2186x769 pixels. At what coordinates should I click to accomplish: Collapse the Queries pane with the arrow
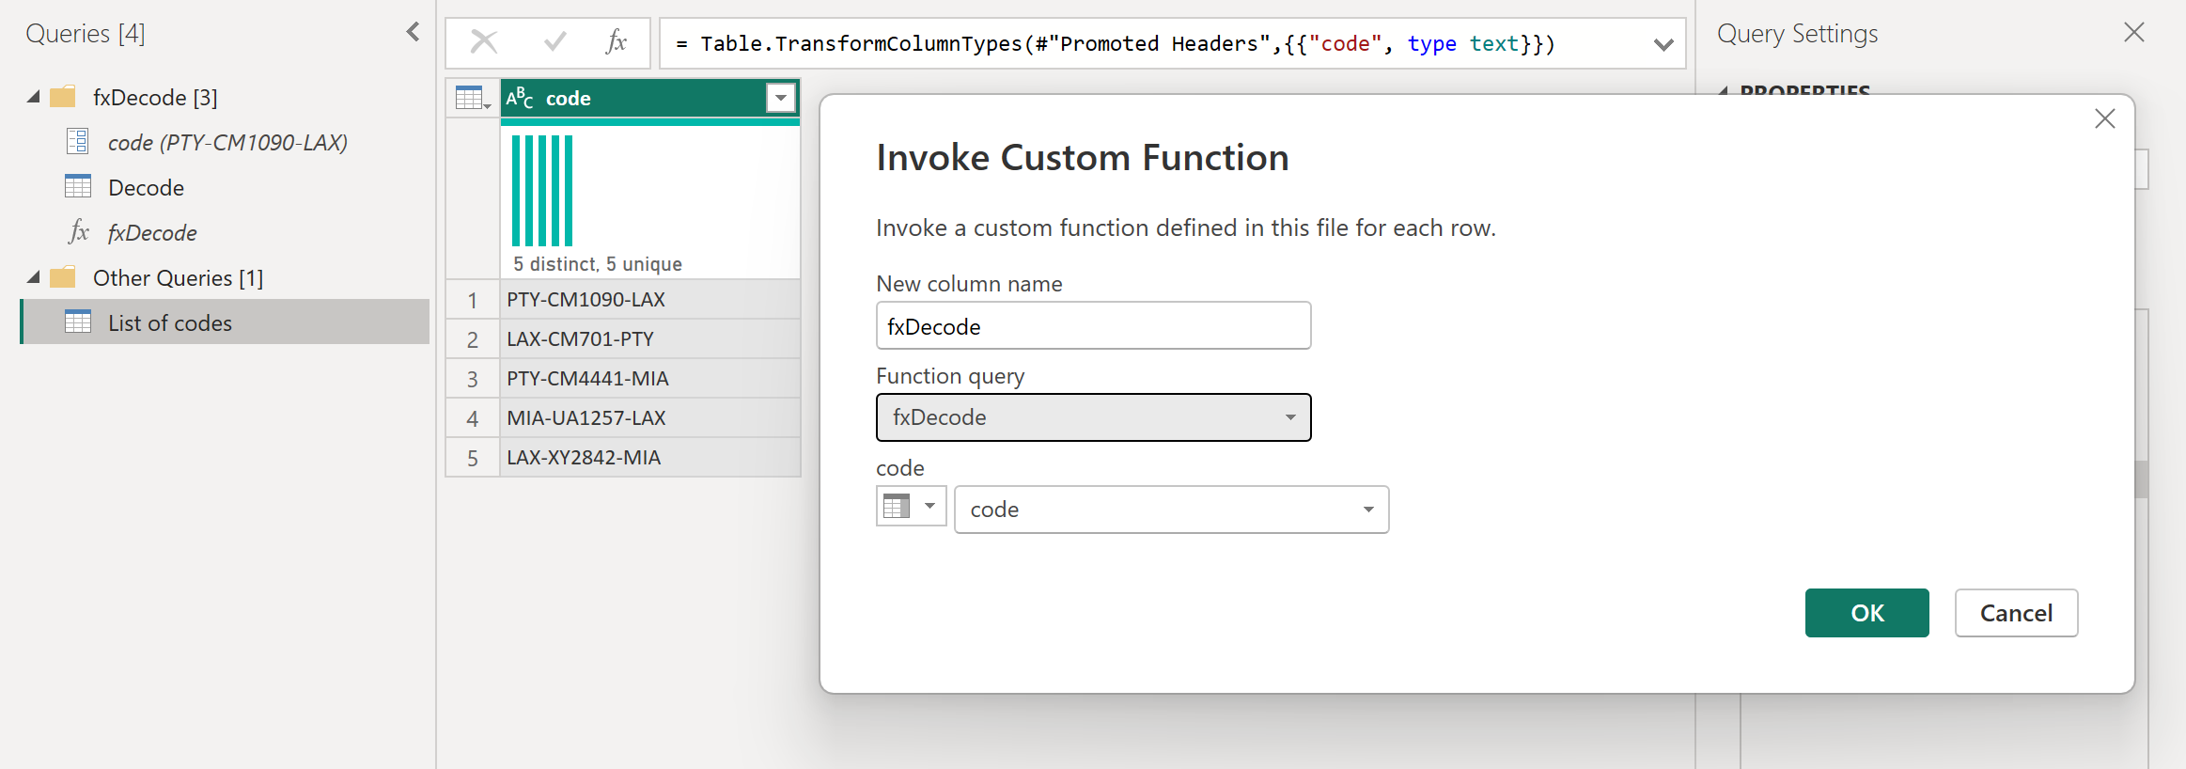413,32
